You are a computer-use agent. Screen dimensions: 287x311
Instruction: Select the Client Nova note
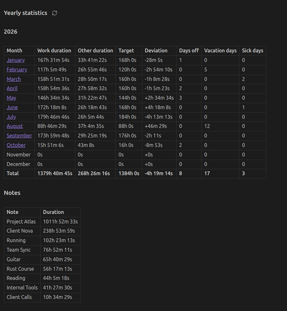(20, 231)
